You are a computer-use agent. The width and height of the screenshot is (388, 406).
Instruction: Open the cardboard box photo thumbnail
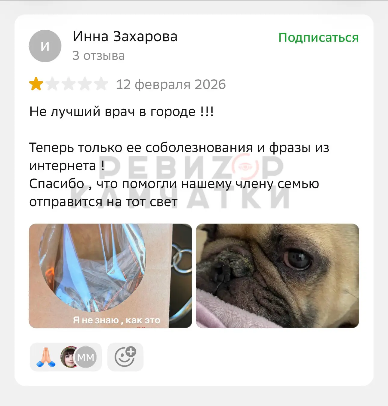[x=110, y=276]
